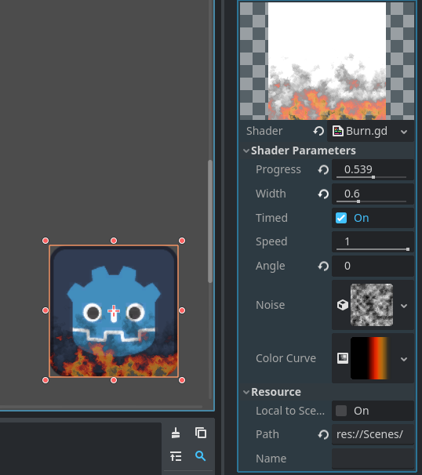422x475 pixels.
Task: Reset the Progress parameter value
Action: click(x=323, y=169)
